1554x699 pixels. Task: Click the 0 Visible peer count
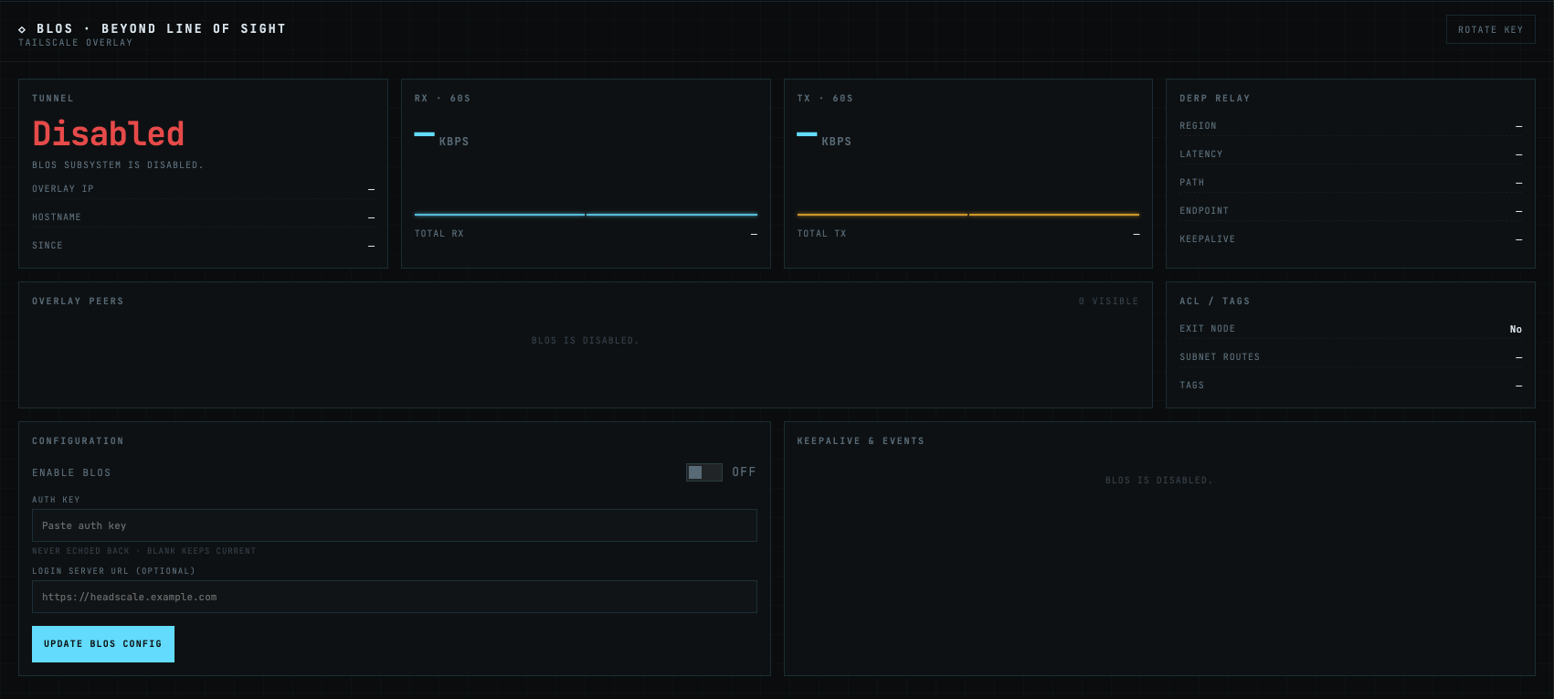1108,302
